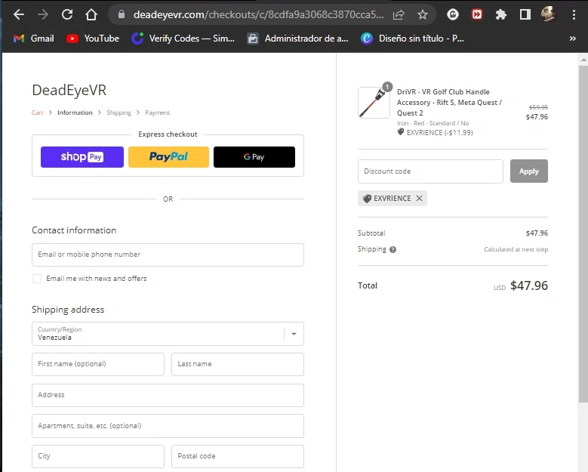588x472 pixels.
Task: Click the Information breadcrumb step
Action: pos(75,113)
